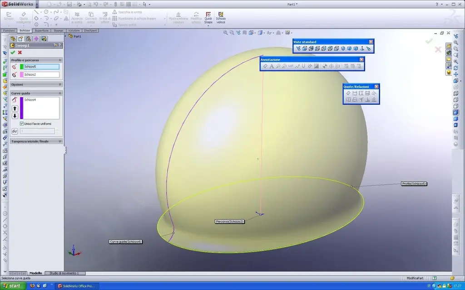This screenshot has width=465, height=290.
Task: Cancel Sweep1 with the red X
Action: [x=20, y=53]
